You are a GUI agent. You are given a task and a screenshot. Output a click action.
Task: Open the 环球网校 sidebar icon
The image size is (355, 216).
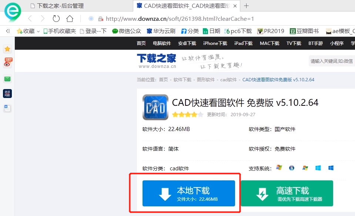coord(7,94)
